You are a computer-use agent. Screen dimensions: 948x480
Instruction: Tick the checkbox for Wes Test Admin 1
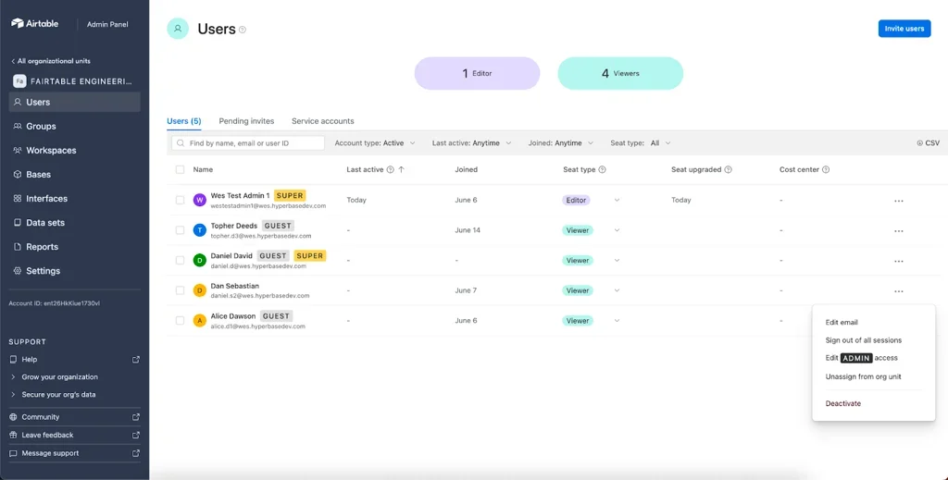pos(181,200)
